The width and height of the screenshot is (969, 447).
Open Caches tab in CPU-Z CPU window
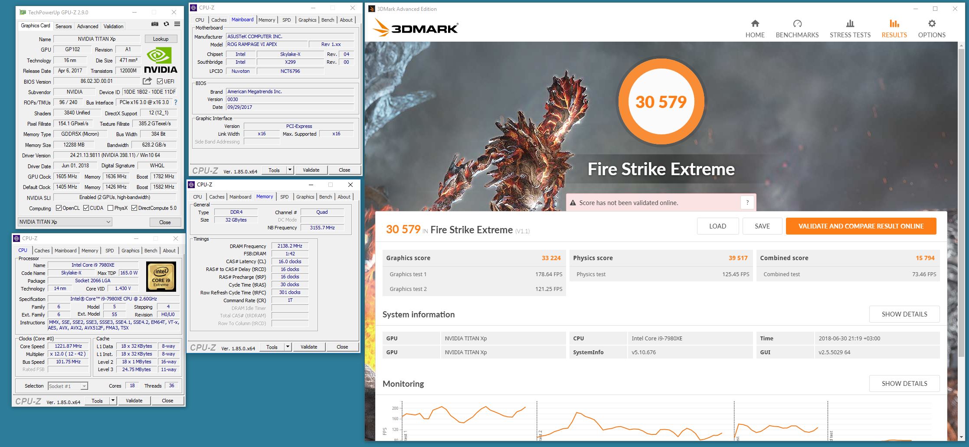42,251
